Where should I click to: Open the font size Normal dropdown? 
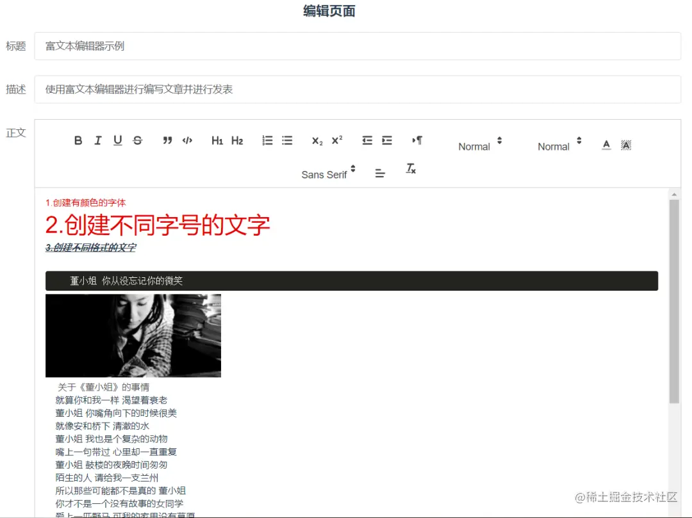point(480,144)
